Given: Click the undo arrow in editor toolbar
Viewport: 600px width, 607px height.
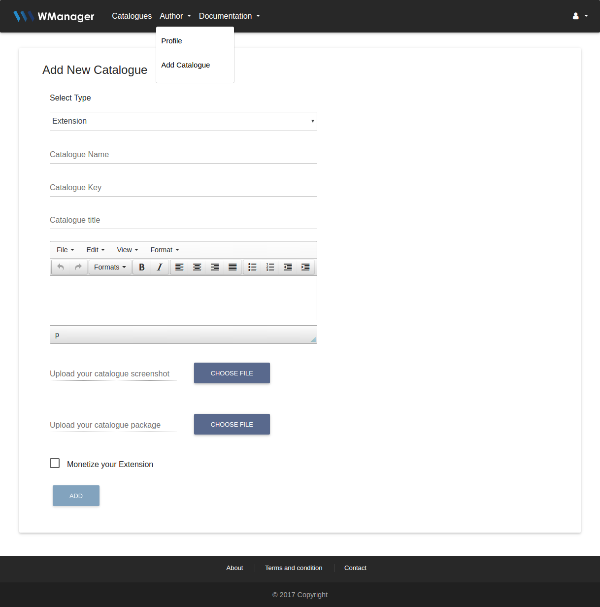Looking at the screenshot, I should point(61,267).
